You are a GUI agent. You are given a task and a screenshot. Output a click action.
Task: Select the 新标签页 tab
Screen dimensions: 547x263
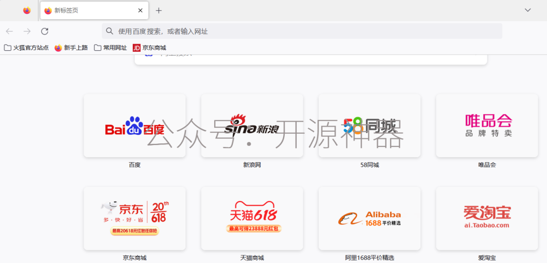(x=94, y=11)
